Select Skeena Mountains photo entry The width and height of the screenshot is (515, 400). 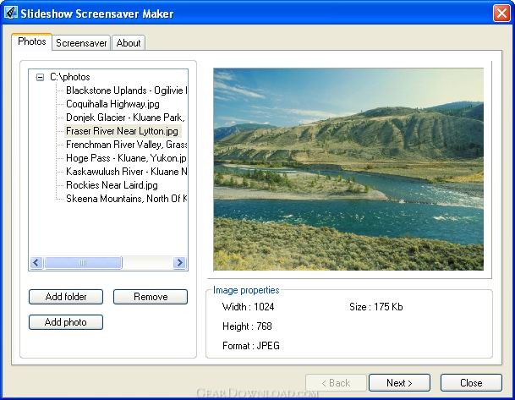click(126, 199)
